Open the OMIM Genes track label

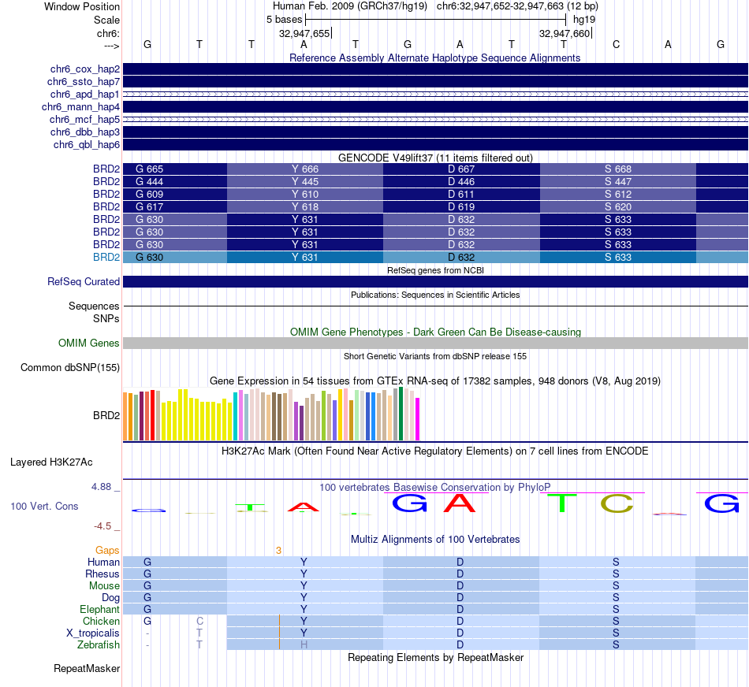click(89, 343)
